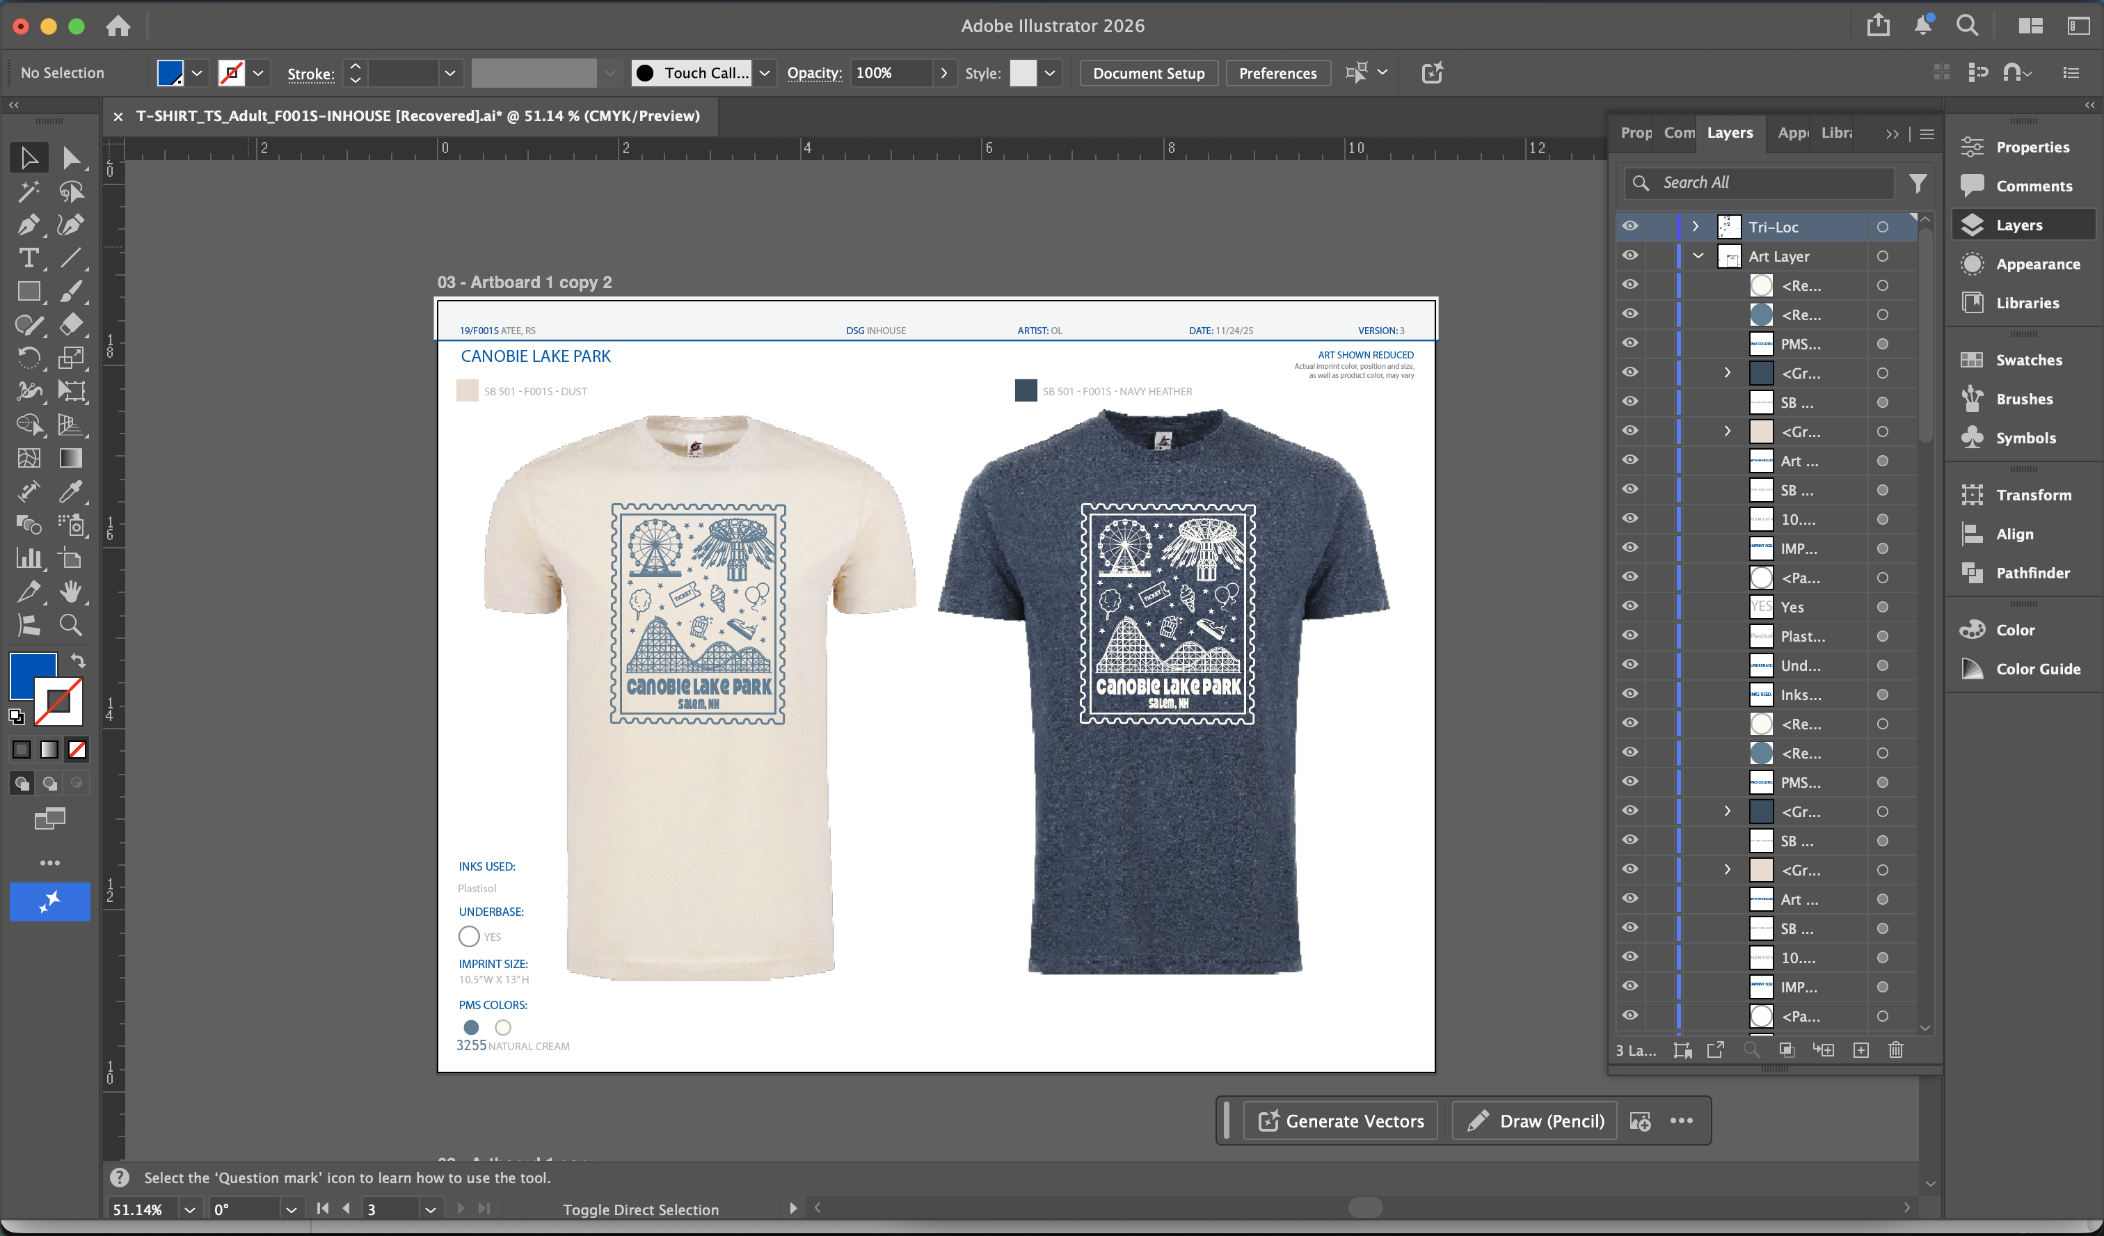Filter layers with the funnel icon
The width and height of the screenshot is (2104, 1236).
(1918, 183)
